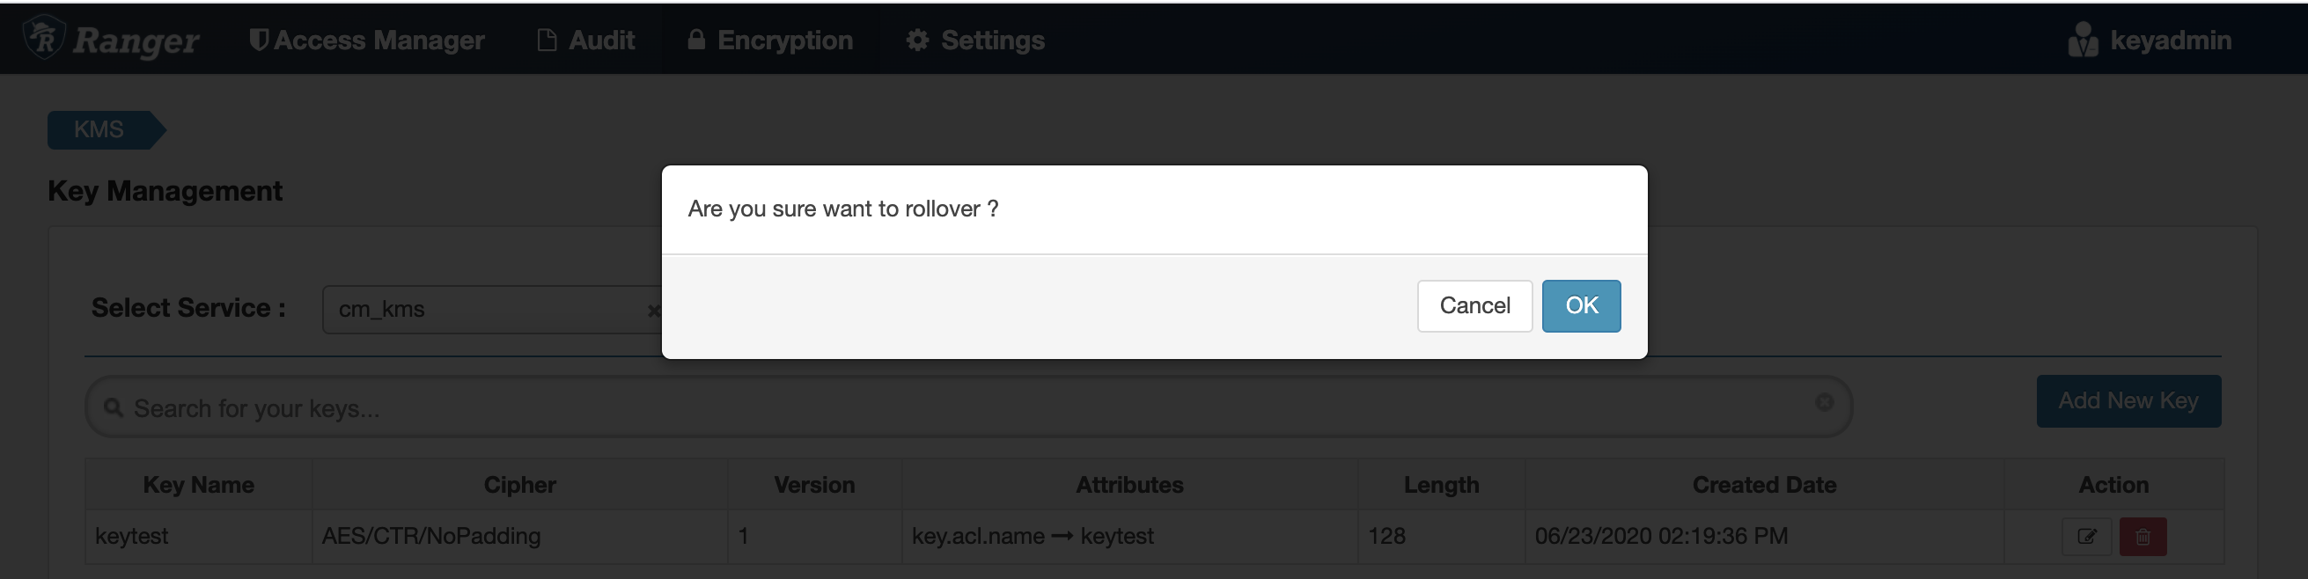Go to the KMS breadcrumb
This screenshot has height=579, width=2308.
click(99, 130)
